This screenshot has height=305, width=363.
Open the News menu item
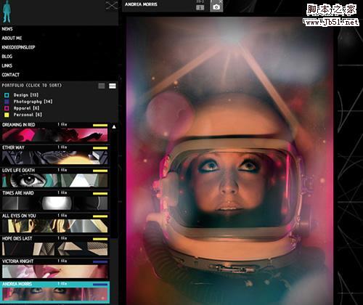[x=7, y=29]
